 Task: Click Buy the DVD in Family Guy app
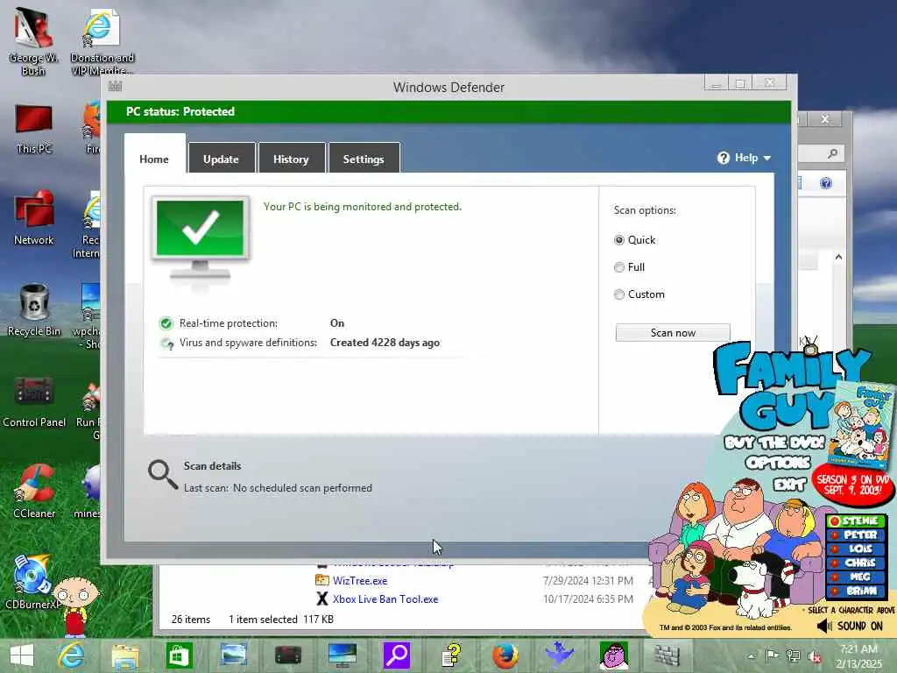(774, 443)
